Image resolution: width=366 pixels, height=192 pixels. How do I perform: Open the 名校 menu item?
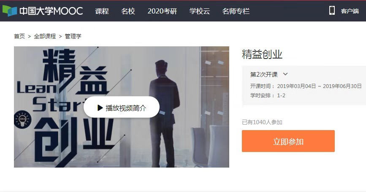(x=128, y=11)
